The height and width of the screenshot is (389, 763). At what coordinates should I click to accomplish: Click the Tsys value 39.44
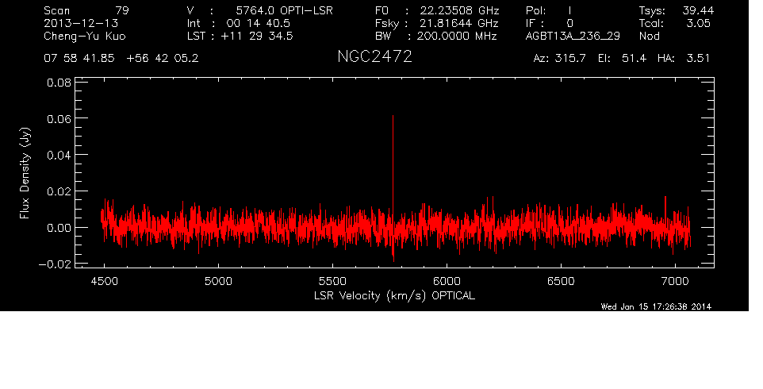coord(696,11)
